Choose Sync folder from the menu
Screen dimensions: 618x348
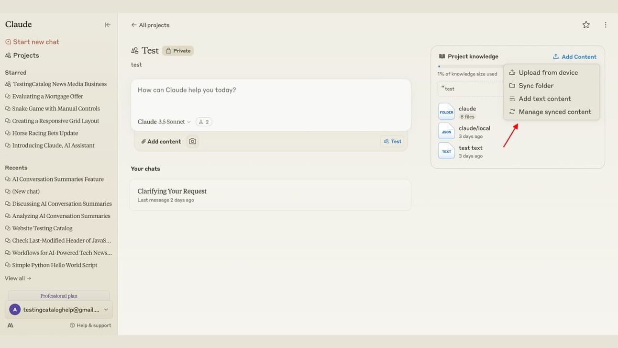(552, 86)
